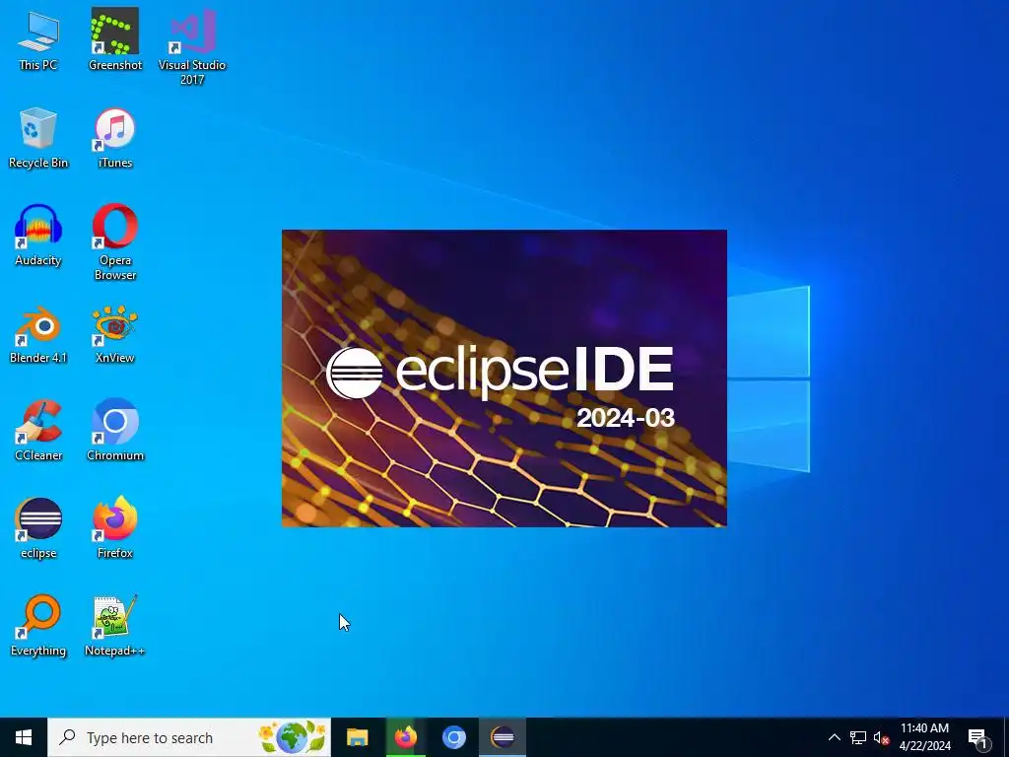Select the Firefox desktop shortcut
This screenshot has height=757, width=1009.
115,528
